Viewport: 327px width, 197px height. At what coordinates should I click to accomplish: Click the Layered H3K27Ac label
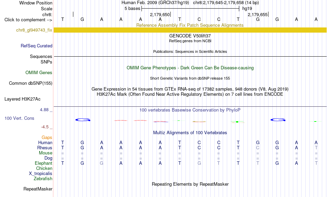(22, 99)
